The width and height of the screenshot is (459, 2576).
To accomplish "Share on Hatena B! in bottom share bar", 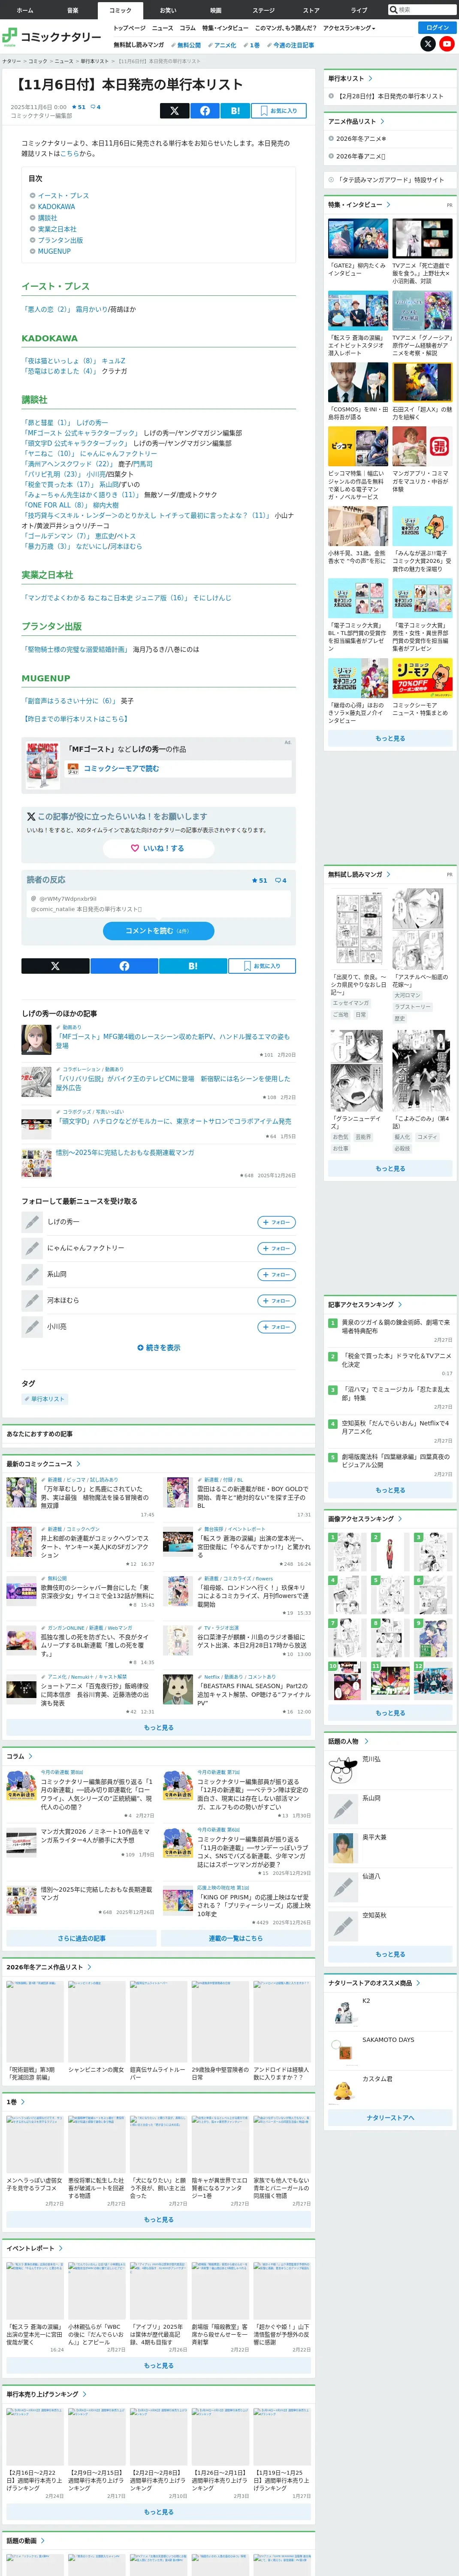I will click(192, 966).
